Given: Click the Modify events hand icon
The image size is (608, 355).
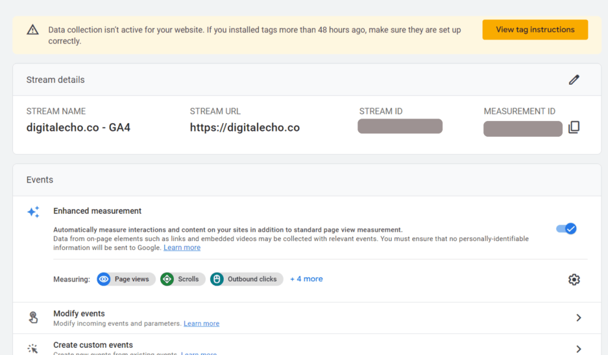Looking at the screenshot, I should (x=33, y=318).
